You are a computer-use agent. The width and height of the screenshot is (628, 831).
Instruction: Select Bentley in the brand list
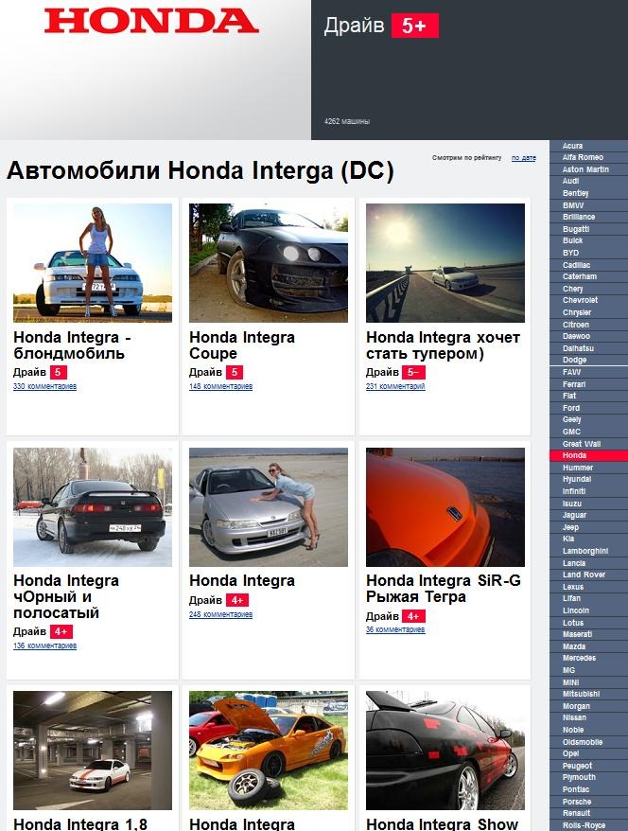(x=576, y=193)
